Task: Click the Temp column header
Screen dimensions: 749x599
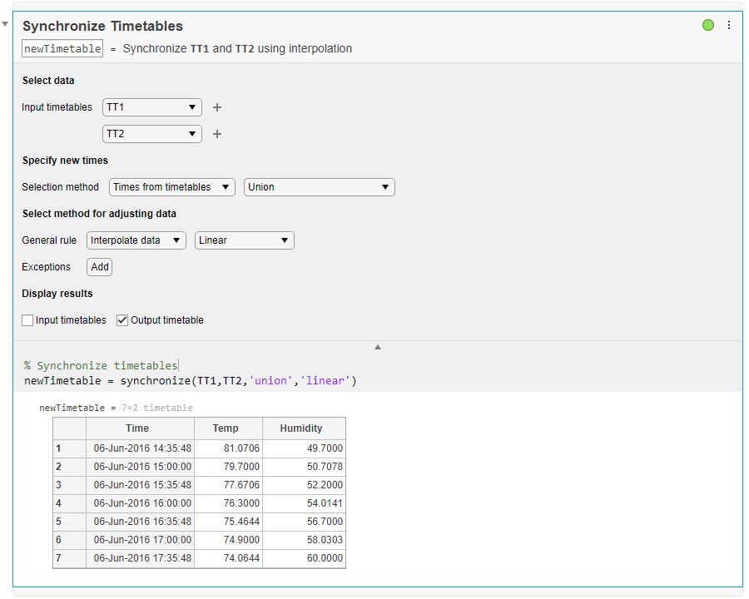Action: 226,428
